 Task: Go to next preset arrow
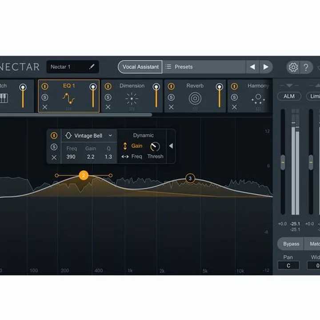point(266,67)
